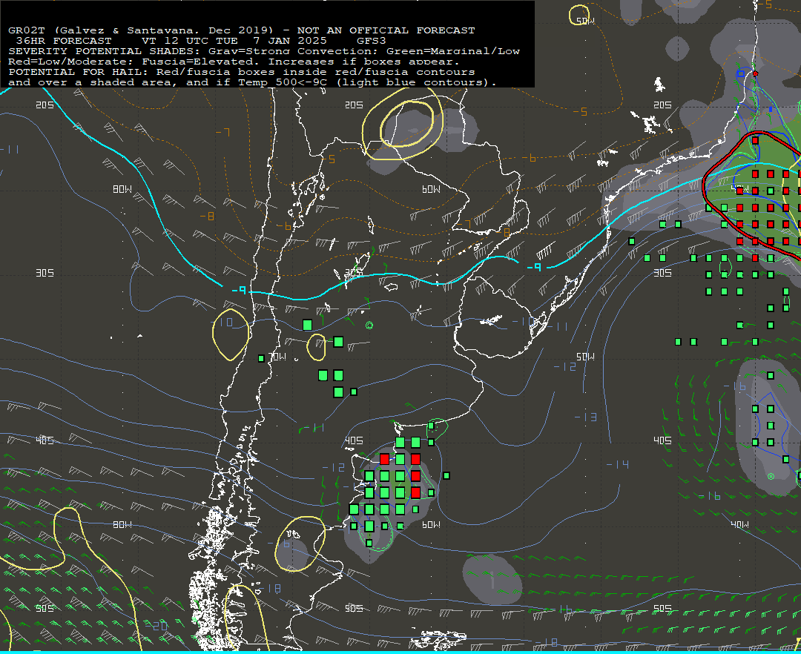The width and height of the screenshot is (801, 654).
Task: Click the "GR02T (Galvez & Santavana. Dec 2019)" title text
Action: click(x=142, y=30)
